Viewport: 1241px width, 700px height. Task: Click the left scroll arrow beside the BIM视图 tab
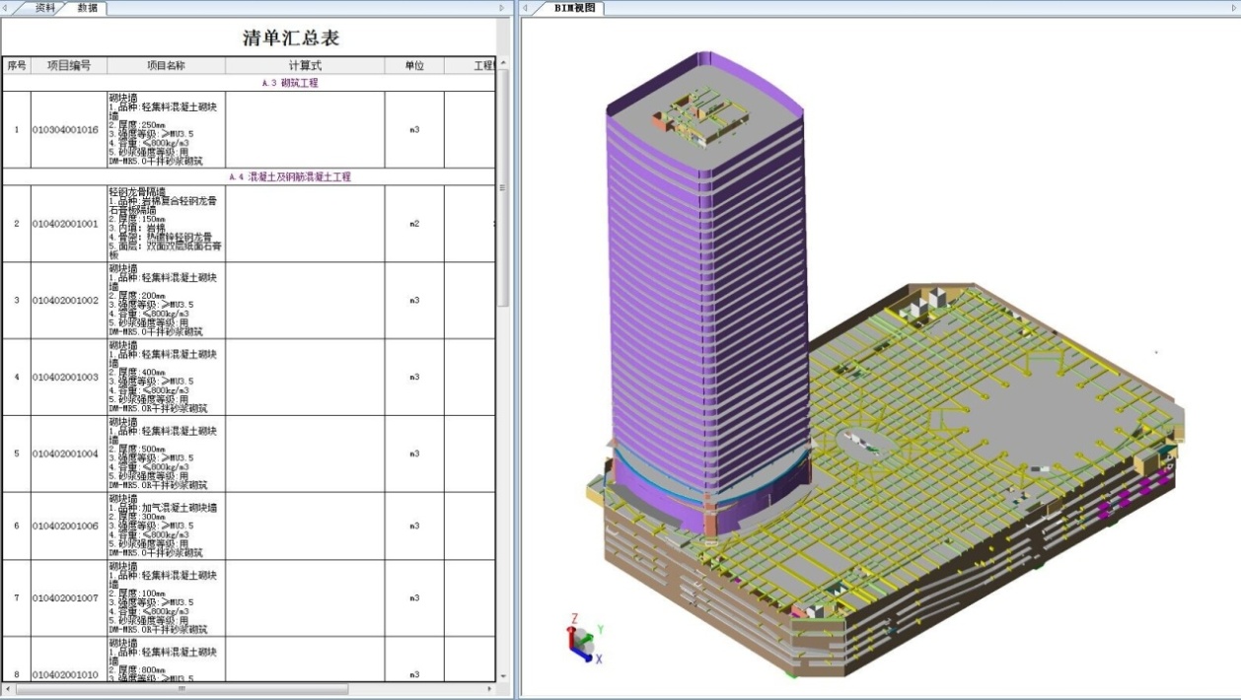coord(526,7)
